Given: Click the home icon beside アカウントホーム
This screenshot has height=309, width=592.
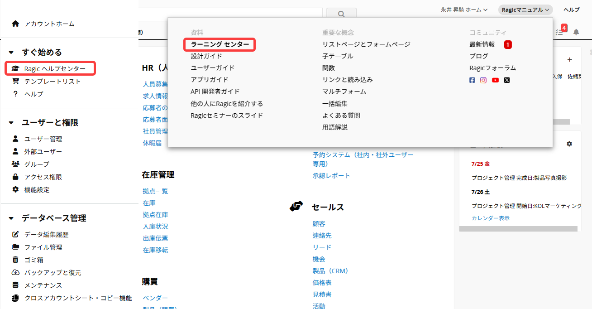Looking at the screenshot, I should 15,24.
